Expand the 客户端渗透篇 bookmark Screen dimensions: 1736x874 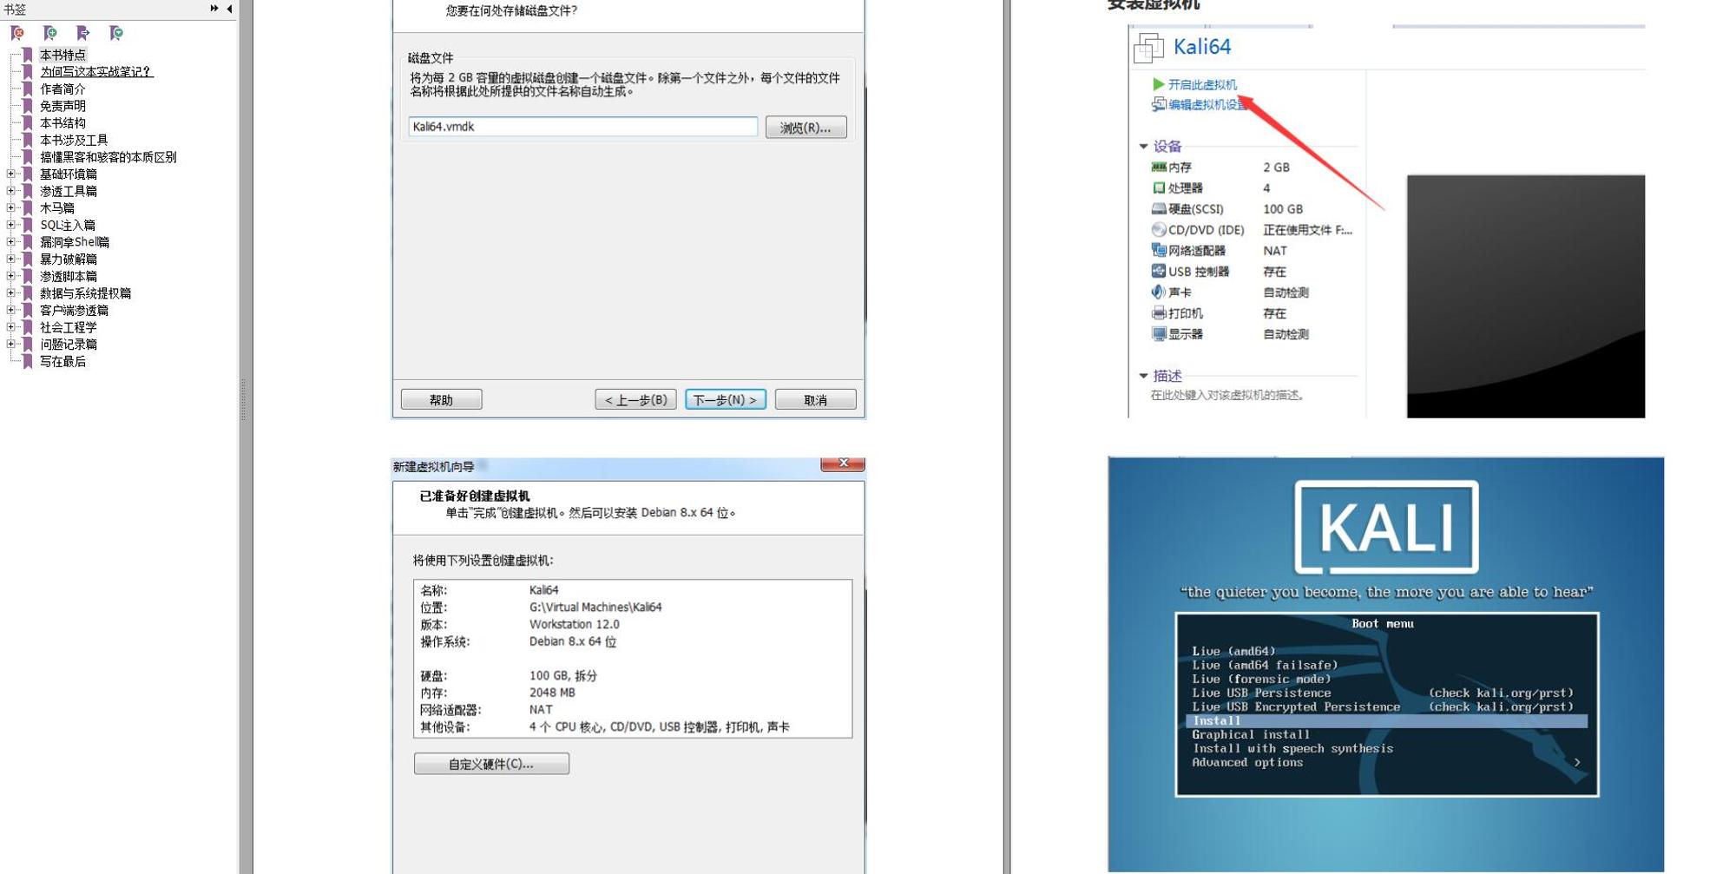pyautogui.click(x=11, y=310)
